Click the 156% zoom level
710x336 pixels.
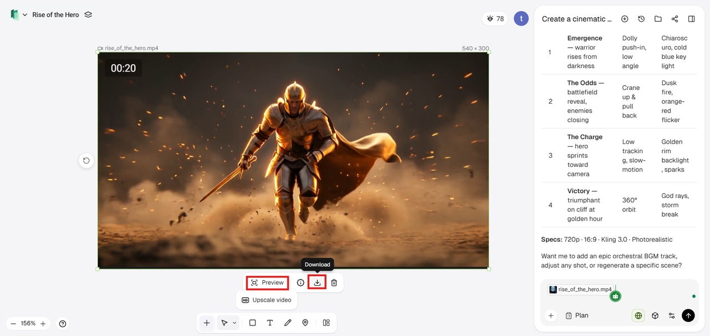[28, 323]
